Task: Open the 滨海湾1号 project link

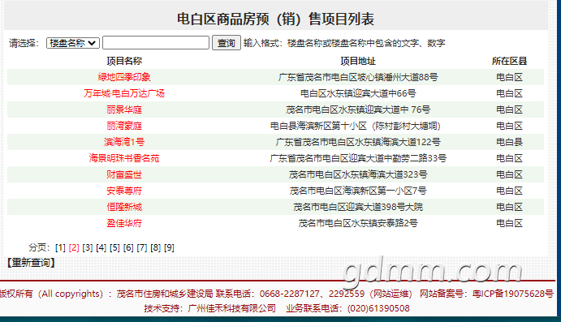Action: click(124, 142)
